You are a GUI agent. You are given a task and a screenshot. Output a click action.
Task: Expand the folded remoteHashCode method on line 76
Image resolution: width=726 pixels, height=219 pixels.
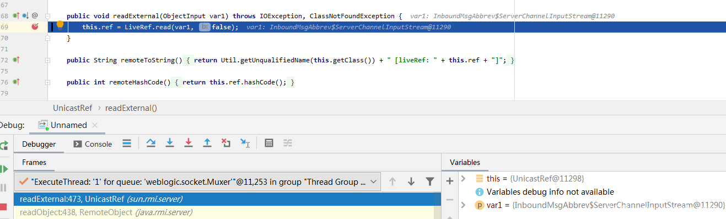pyautogui.click(x=48, y=82)
